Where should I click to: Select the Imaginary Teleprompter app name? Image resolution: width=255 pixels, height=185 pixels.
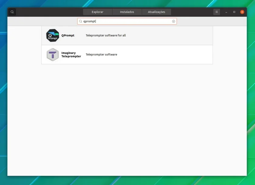click(71, 55)
